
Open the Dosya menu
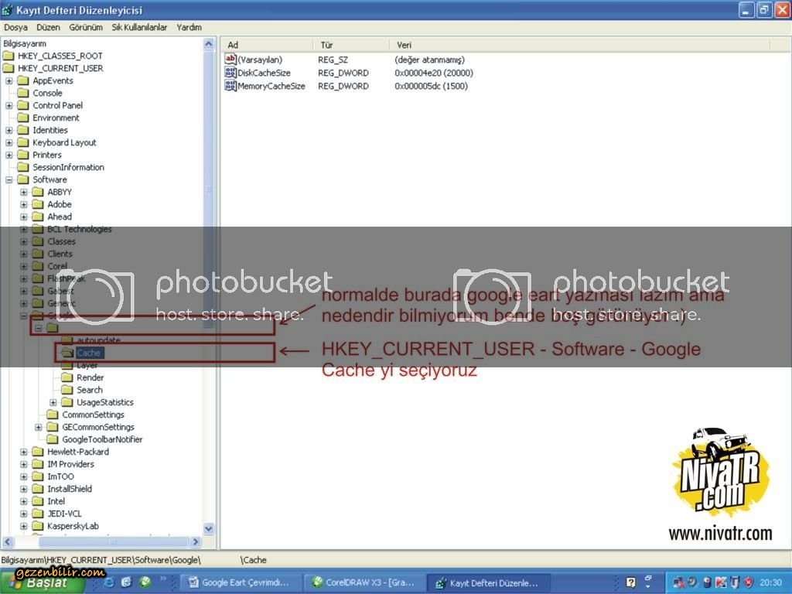click(x=15, y=27)
